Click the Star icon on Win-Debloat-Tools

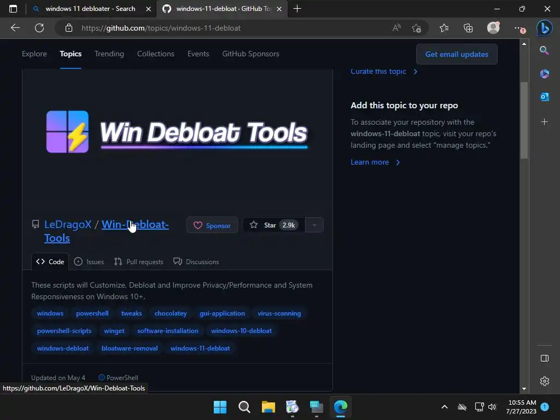(254, 225)
